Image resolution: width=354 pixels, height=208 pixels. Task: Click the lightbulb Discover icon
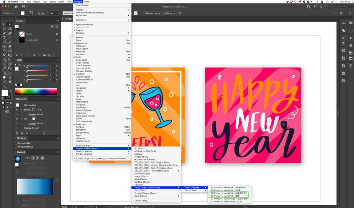321,6
